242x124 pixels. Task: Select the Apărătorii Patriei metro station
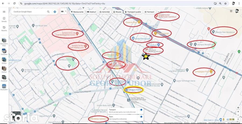[x=127, y=90]
